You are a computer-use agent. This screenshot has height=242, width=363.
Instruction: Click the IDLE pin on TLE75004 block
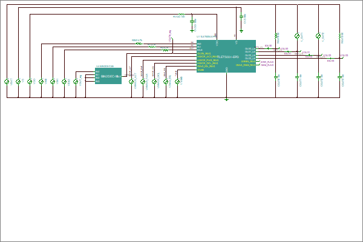(200, 50)
